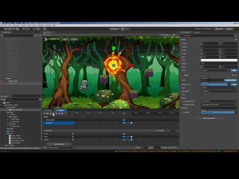Open the clip selection dropdown below timeline
The image size is (239, 179).
[x=61, y=148]
